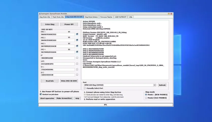Minimize the Avengers Spreadtrum Module window
The width and height of the screenshot is (212, 122).
[x=169, y=14]
